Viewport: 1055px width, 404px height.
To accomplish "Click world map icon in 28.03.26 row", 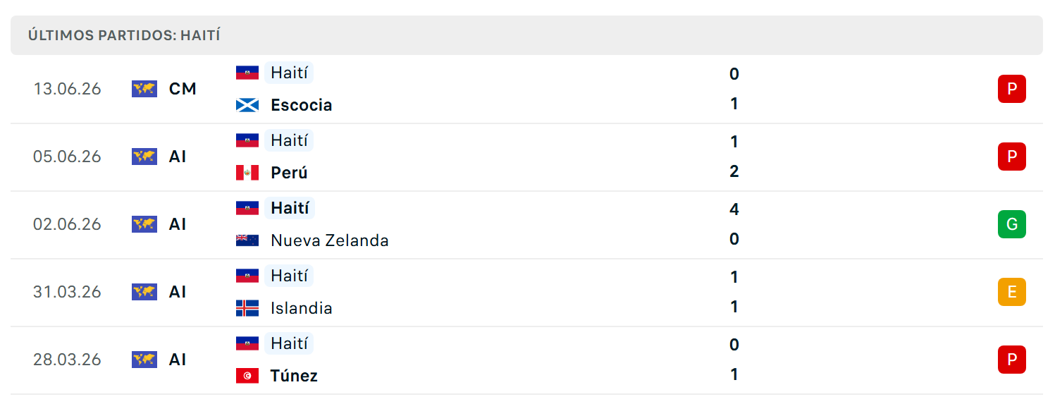I will click(x=144, y=360).
